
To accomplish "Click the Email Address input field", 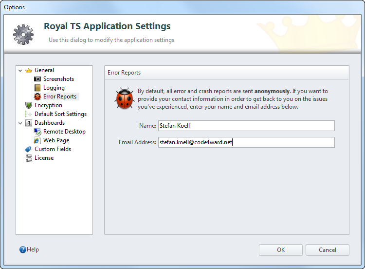I will pos(247,142).
